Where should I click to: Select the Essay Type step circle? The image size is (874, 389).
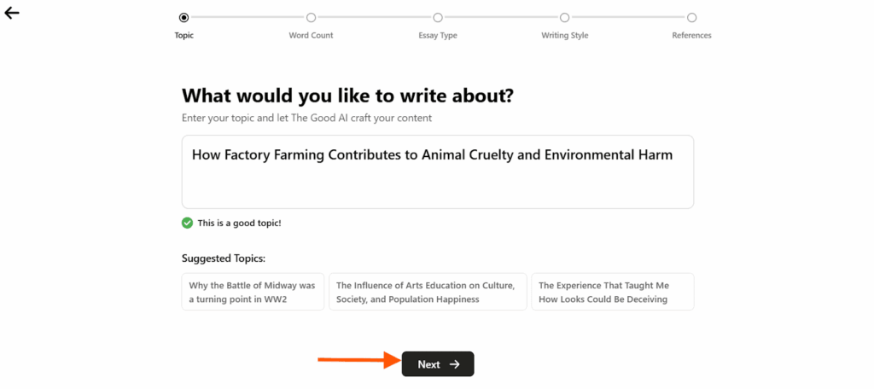(438, 18)
